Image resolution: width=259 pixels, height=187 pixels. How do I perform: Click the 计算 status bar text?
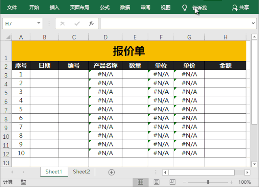(x=8, y=182)
